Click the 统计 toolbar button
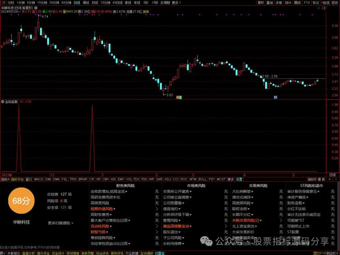 click(x=288, y=3)
